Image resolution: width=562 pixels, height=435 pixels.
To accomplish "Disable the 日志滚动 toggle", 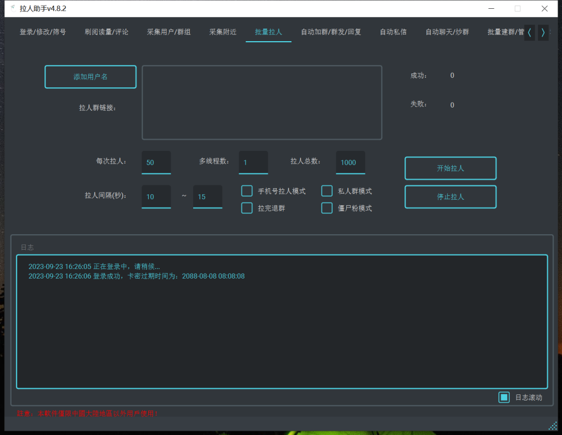I will coord(503,397).
